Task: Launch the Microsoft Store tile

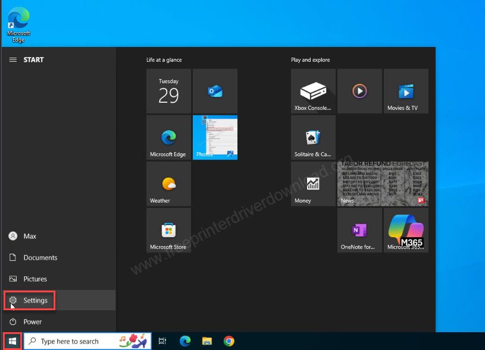Action: tap(168, 230)
